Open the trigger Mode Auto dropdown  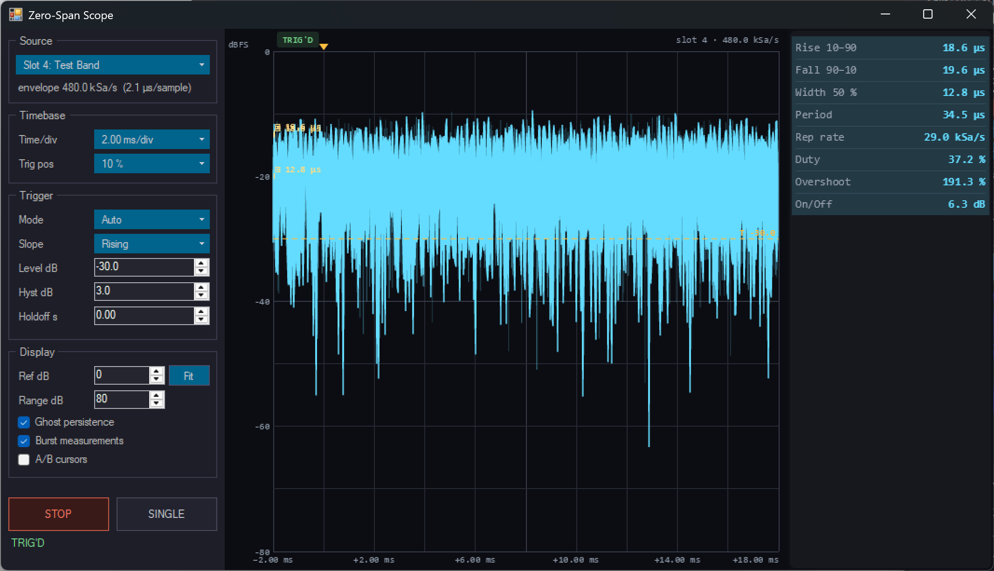tap(152, 219)
